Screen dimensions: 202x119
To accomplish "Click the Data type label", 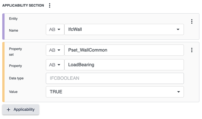I will click(16, 78).
